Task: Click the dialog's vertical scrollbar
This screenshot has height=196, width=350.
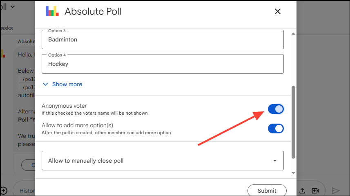Action: pyautogui.click(x=293, y=122)
